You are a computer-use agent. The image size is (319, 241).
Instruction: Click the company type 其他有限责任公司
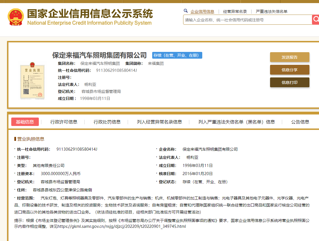tap(49, 166)
